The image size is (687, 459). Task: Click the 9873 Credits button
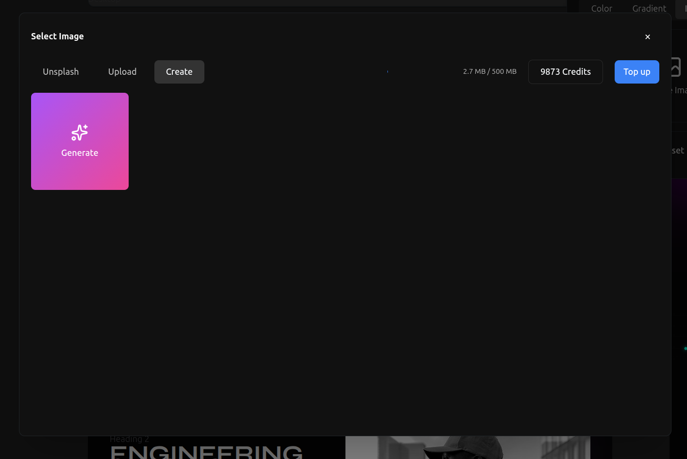565,72
